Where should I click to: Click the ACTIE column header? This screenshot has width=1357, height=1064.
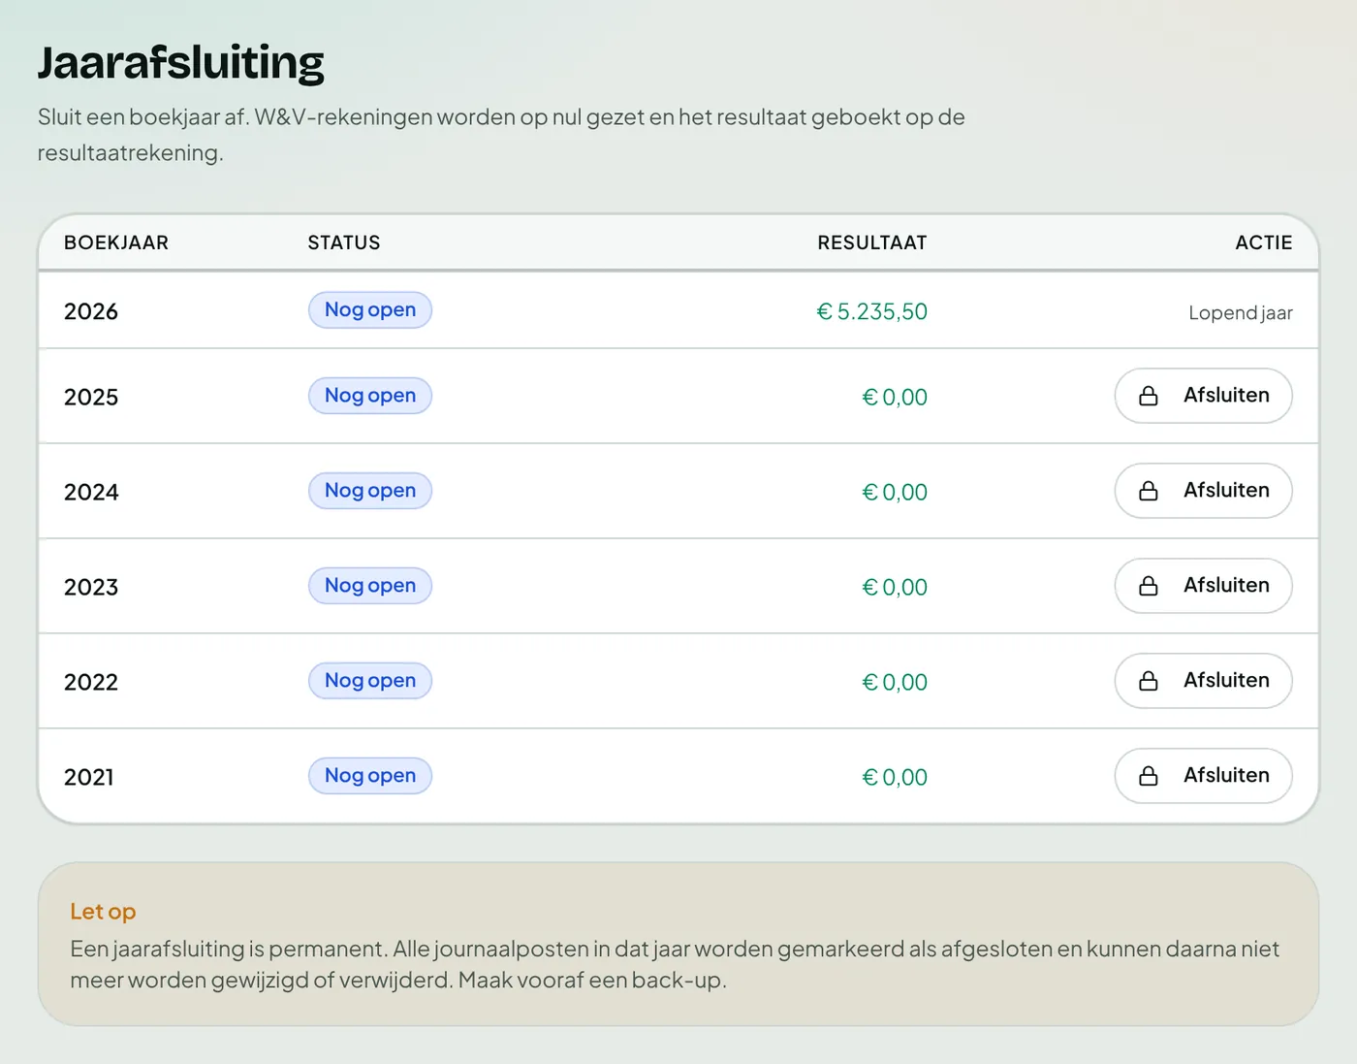pos(1264,242)
